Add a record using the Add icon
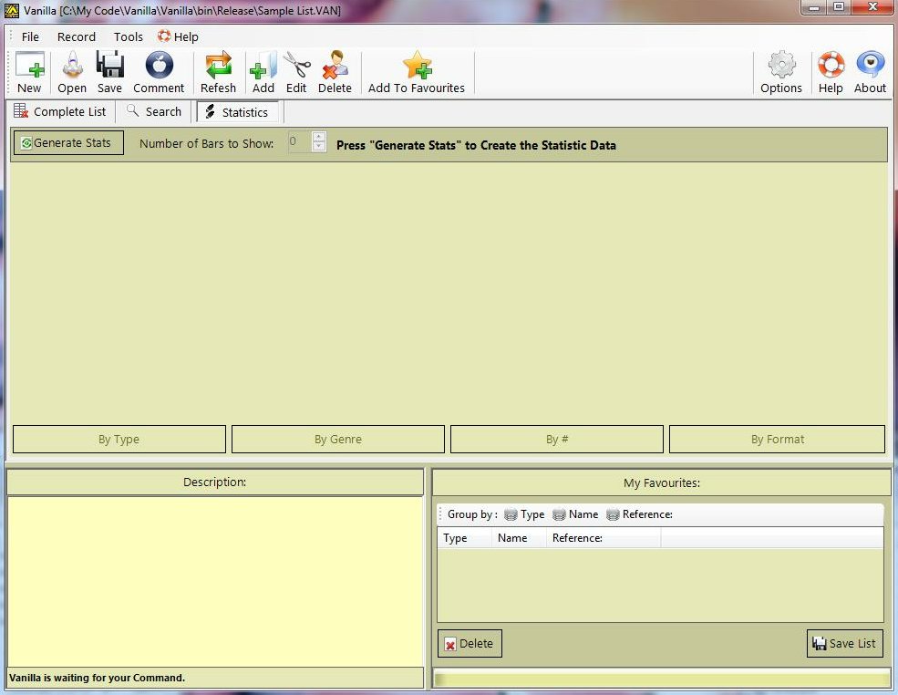The image size is (898, 695). (263, 67)
